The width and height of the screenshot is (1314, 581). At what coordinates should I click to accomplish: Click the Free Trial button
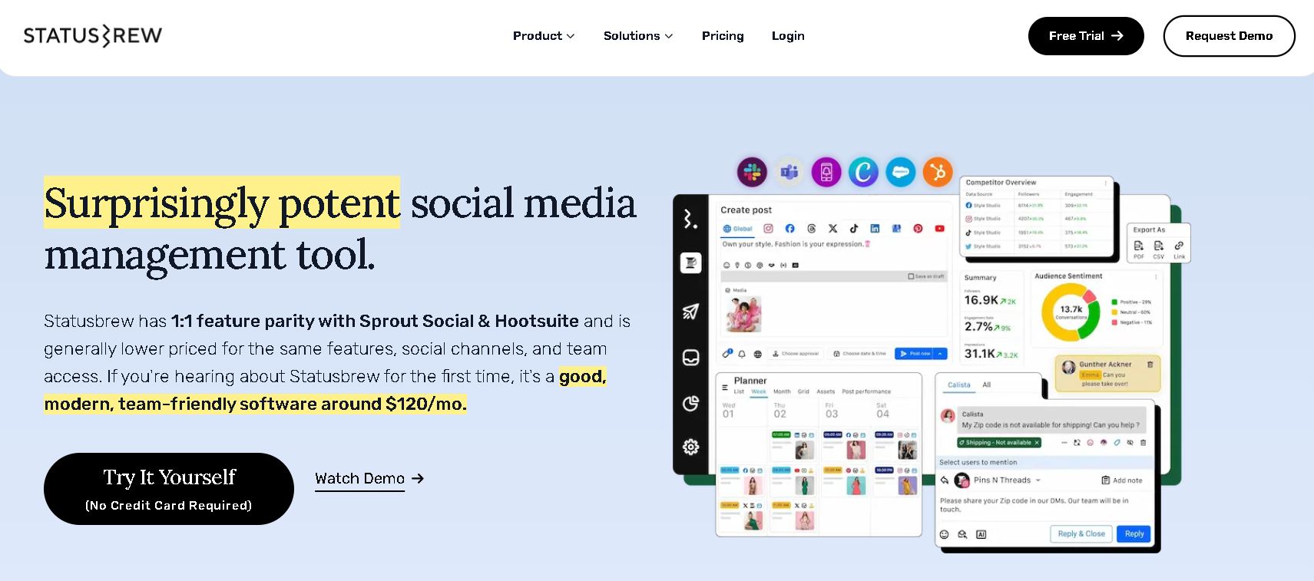[1086, 36]
